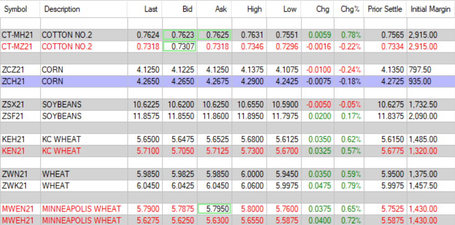Viewport: 455px width, 225px height.
Task: Click the Initial Margin column header
Action: point(431,9)
